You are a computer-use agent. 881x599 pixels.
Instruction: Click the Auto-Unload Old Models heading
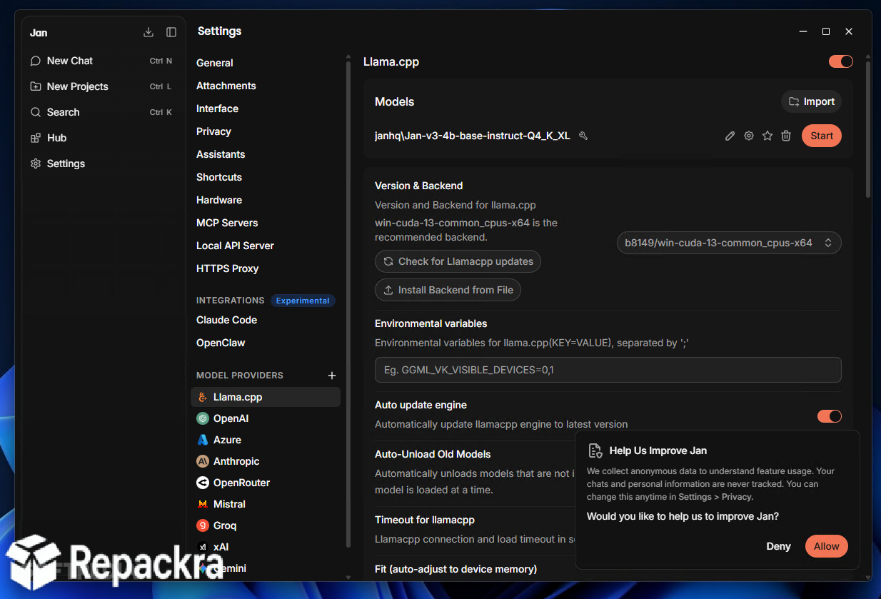[x=433, y=454]
